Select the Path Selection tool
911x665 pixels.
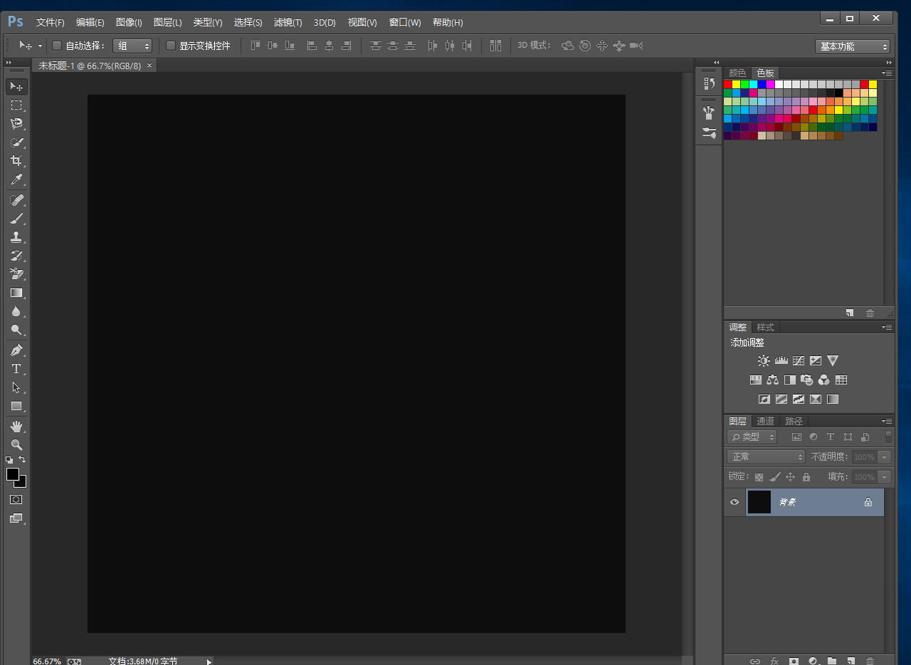tap(16, 387)
